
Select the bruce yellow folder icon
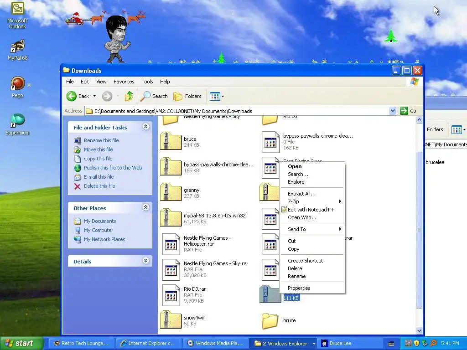[270, 321]
